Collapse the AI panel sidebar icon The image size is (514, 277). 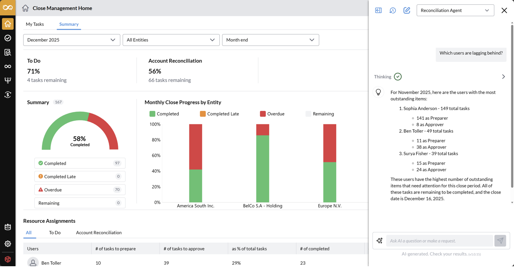[x=378, y=10]
